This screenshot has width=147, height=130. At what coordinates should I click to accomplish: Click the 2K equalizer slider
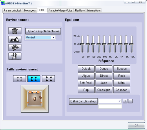pos(115,44)
